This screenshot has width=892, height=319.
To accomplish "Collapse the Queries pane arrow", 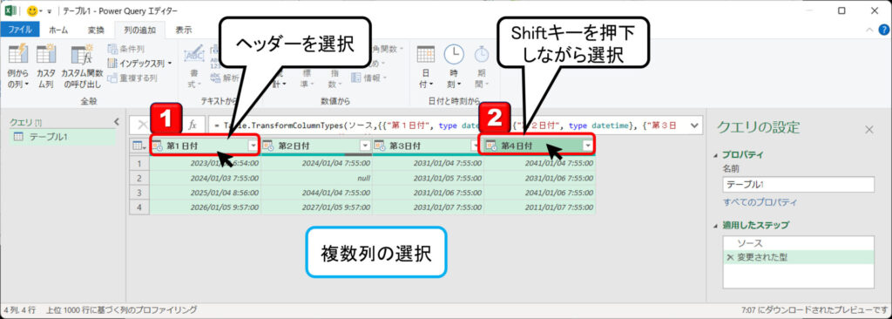I will 117,121.
